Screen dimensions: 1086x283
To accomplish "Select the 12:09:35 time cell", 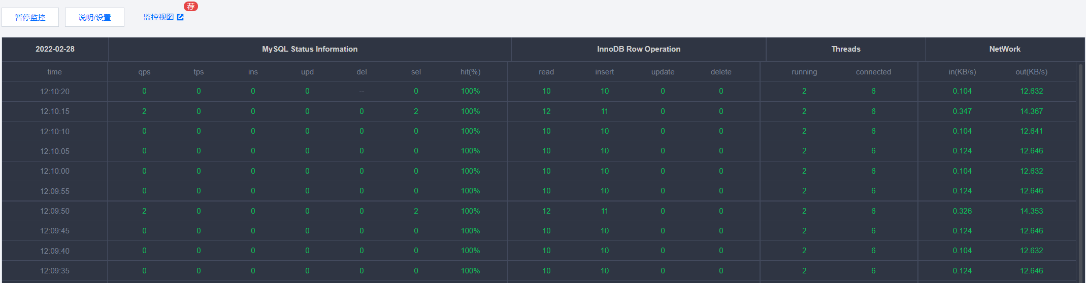I will pos(55,271).
